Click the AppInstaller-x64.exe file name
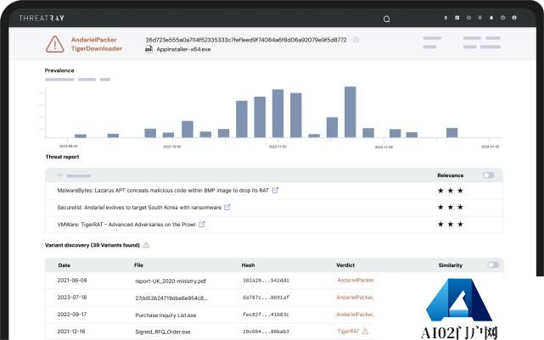The width and height of the screenshot is (544, 340). pyautogui.click(x=183, y=49)
